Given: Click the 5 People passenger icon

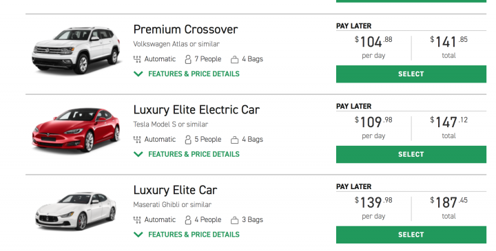Looking at the screenshot, I should pos(188,140).
